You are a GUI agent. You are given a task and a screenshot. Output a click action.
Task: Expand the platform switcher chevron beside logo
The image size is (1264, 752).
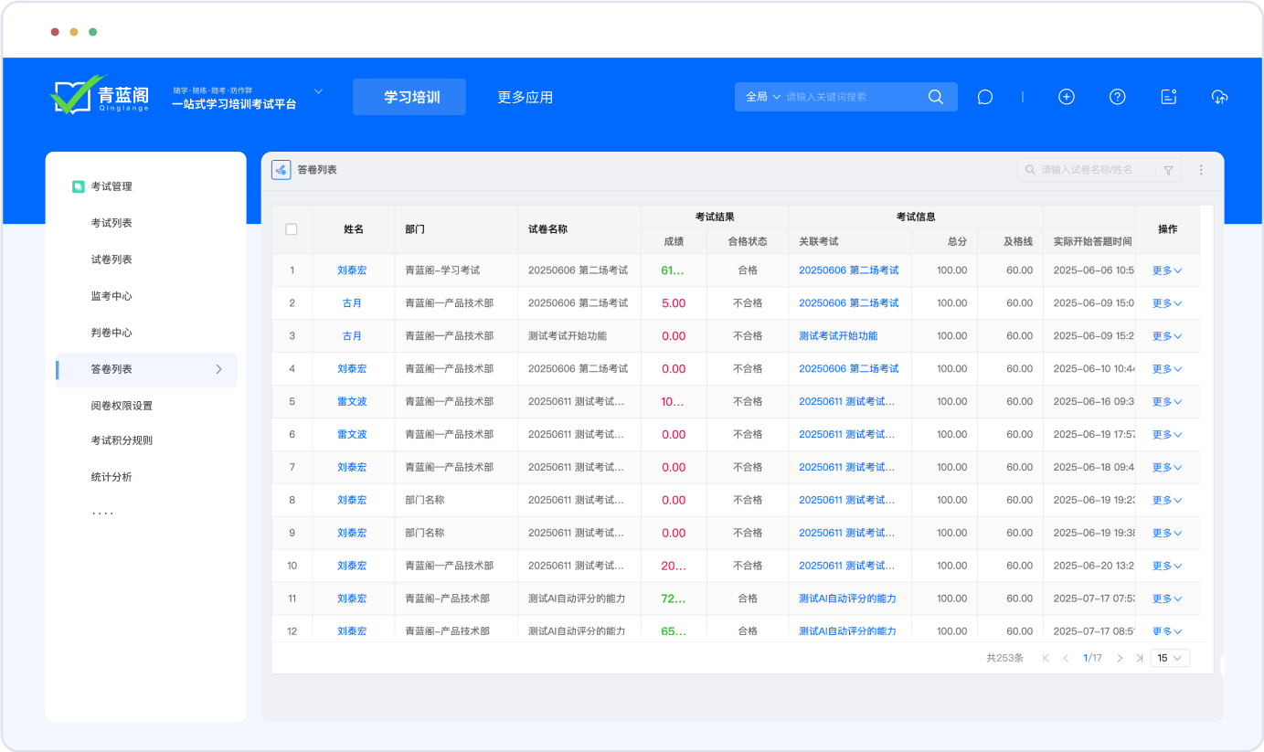[x=319, y=91]
